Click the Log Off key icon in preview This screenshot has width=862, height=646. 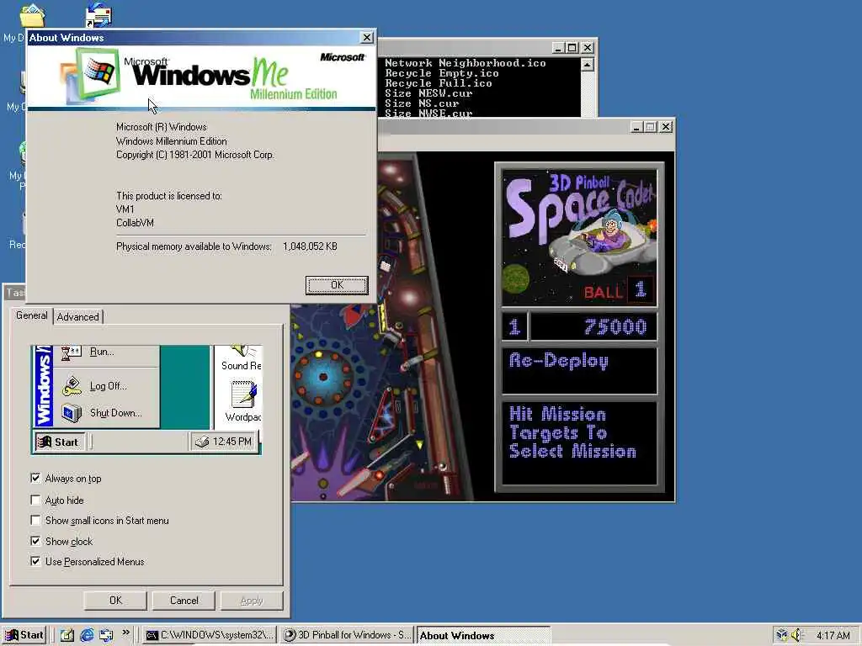coord(72,386)
